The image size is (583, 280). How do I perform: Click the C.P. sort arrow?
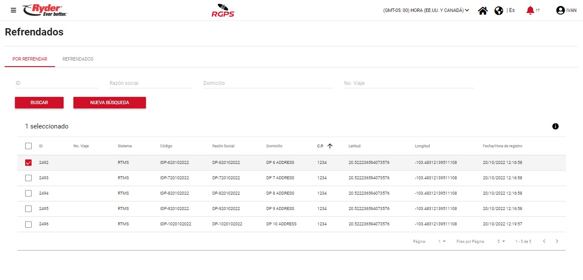point(329,146)
